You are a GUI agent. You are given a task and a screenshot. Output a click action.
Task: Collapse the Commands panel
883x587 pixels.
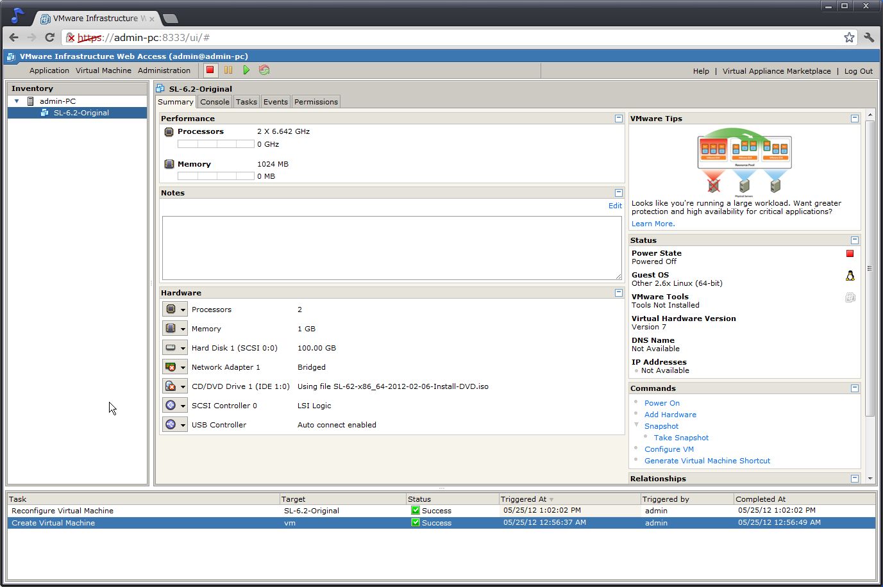coord(855,388)
